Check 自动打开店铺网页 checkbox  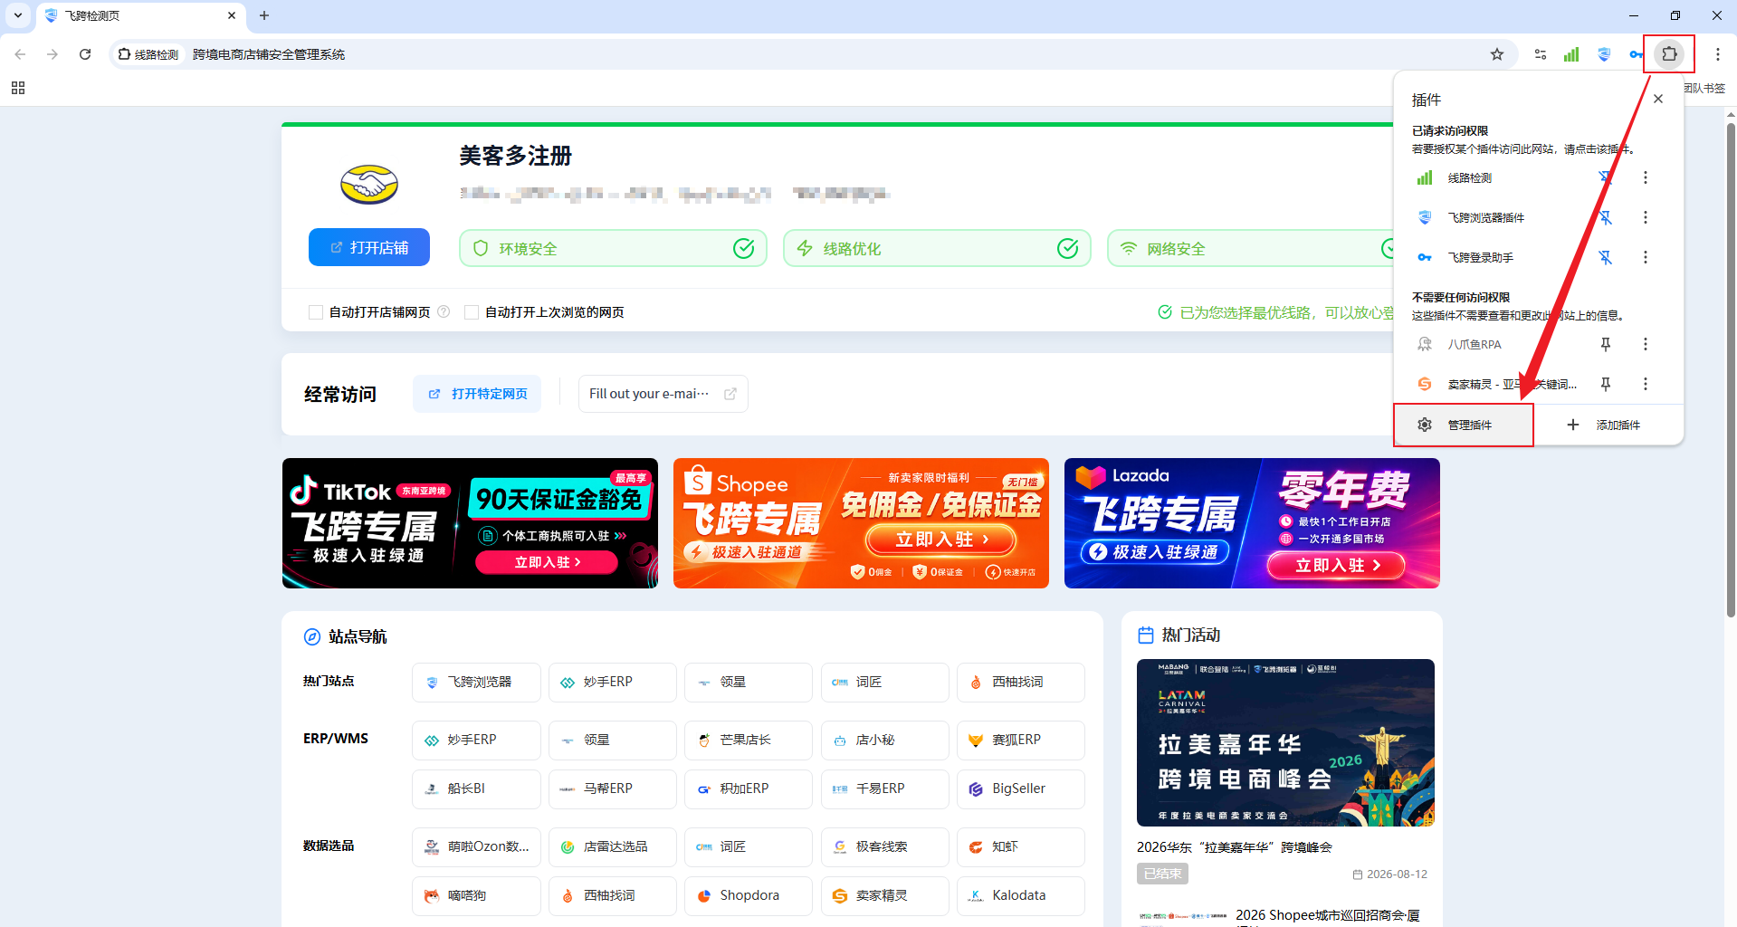[316, 312]
